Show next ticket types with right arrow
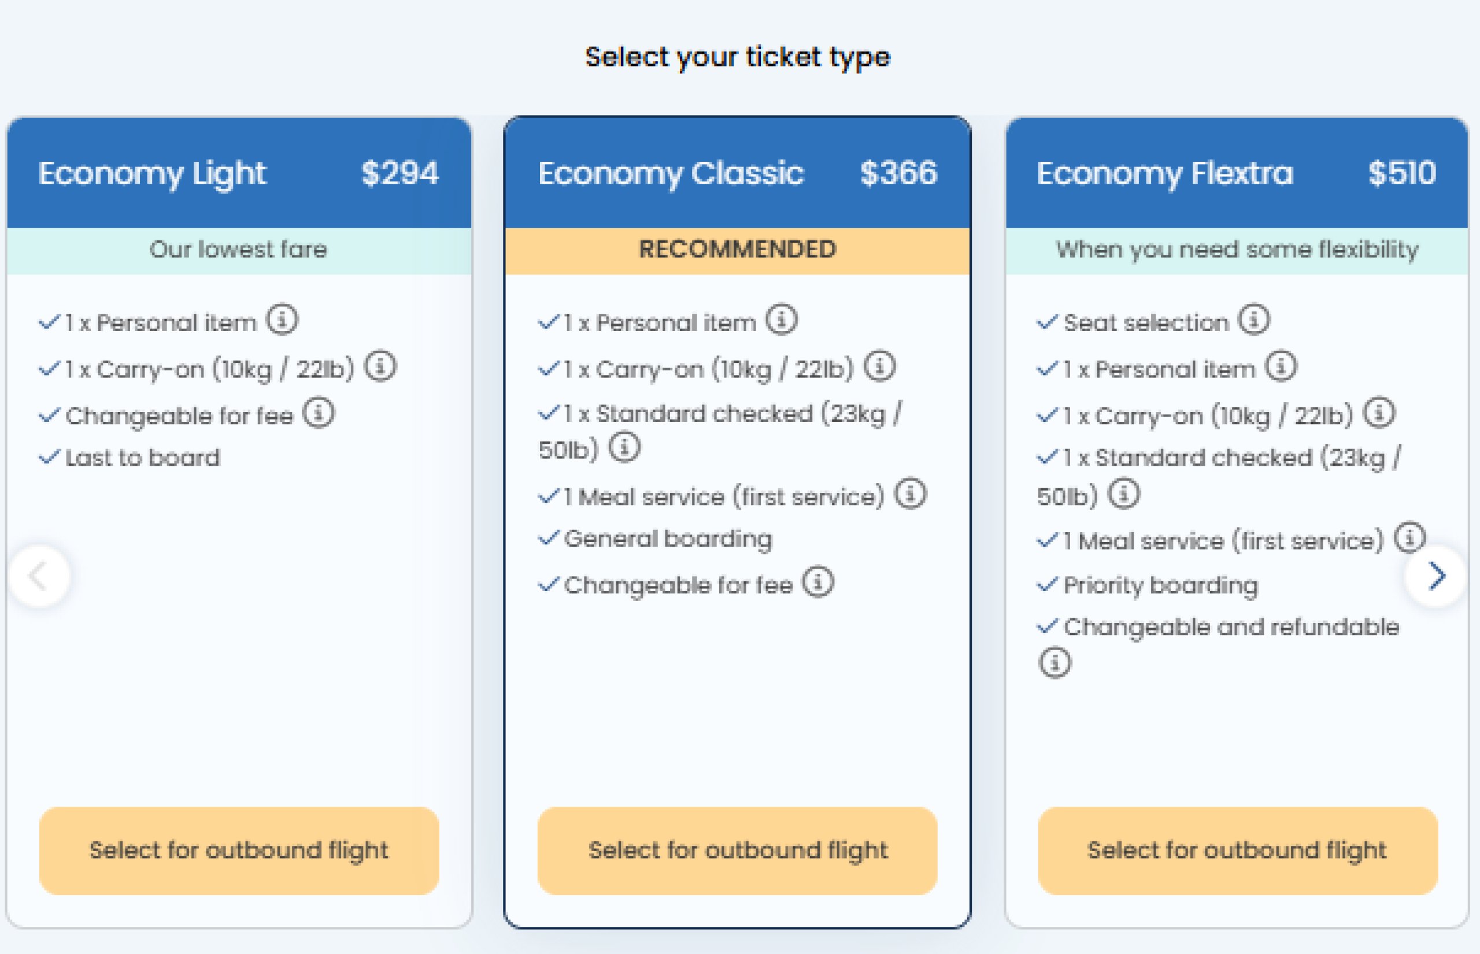The height and width of the screenshot is (954, 1480). [x=1435, y=577]
